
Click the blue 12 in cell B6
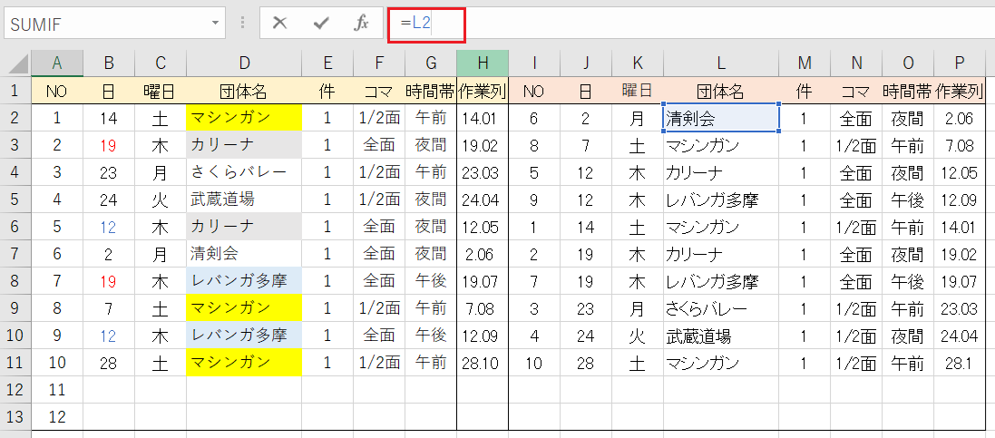coord(109,228)
